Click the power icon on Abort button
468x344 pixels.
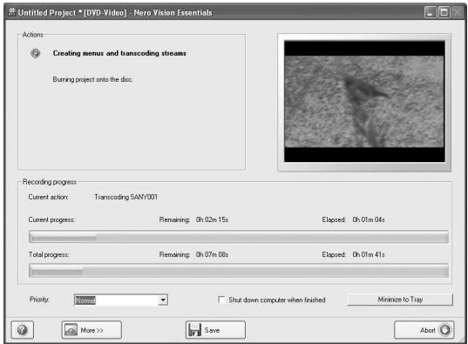[445, 330]
